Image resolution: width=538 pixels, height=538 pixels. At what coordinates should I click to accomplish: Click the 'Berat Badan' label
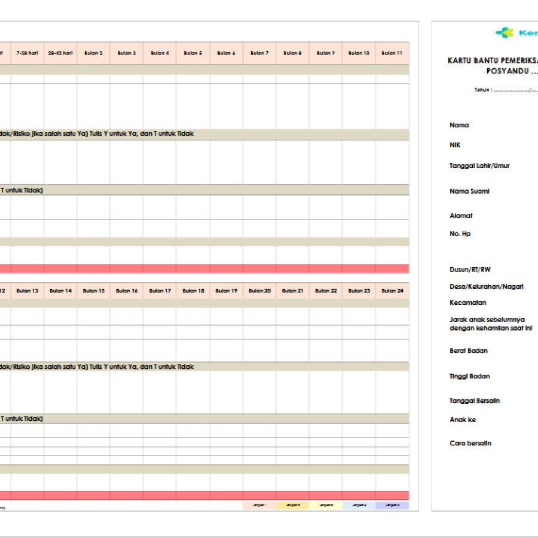point(468,351)
